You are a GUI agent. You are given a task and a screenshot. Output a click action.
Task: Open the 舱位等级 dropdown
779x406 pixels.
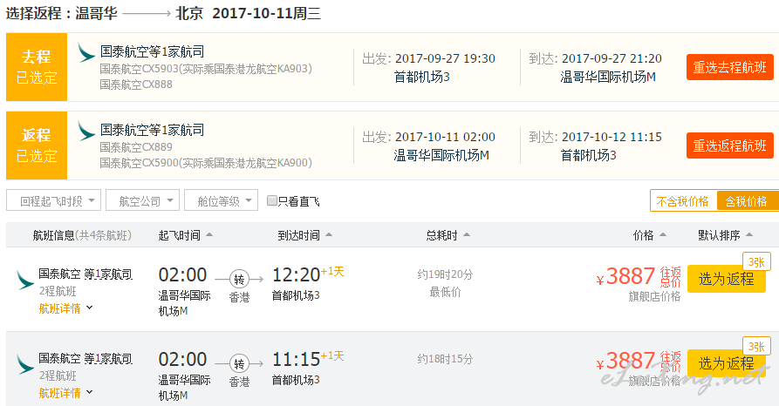221,200
